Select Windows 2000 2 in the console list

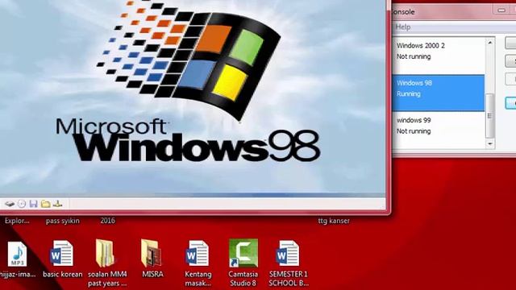439,56
